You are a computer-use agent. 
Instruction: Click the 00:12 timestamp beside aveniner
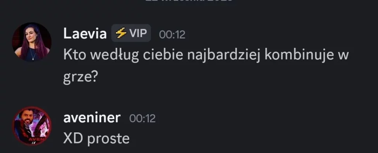click(x=142, y=119)
